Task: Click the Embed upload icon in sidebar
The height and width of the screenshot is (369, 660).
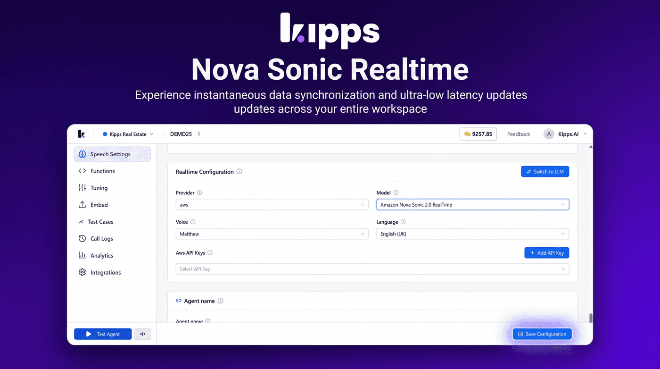Action: pyautogui.click(x=82, y=205)
